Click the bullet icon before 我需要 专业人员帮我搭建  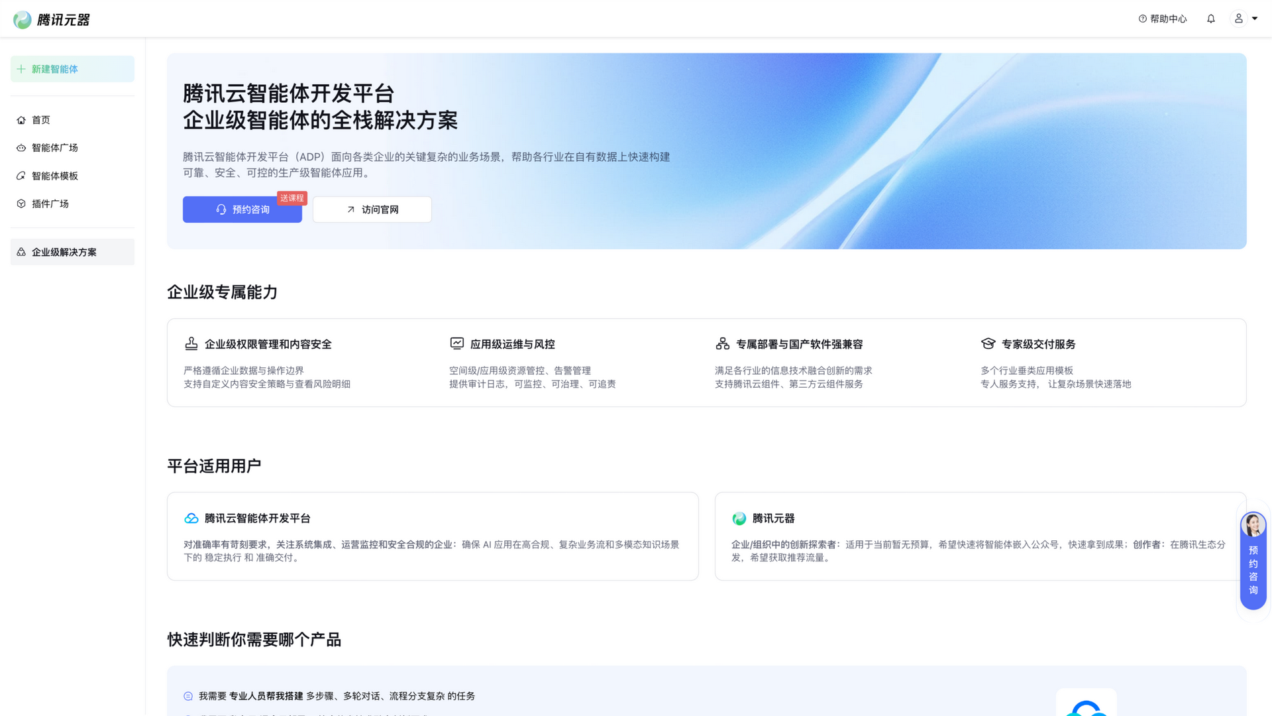click(188, 696)
